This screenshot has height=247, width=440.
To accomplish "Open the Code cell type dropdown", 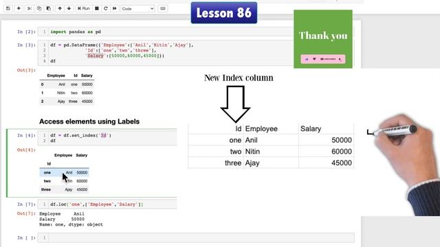I will pos(137,9).
